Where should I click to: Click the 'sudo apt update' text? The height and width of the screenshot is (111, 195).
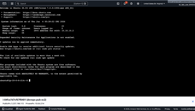[45, 58]
